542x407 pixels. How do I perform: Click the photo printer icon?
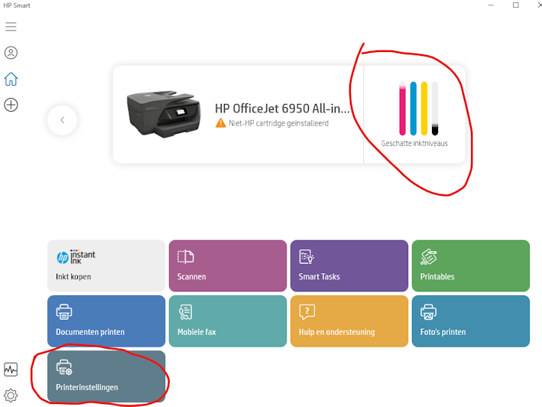pyautogui.click(x=429, y=311)
